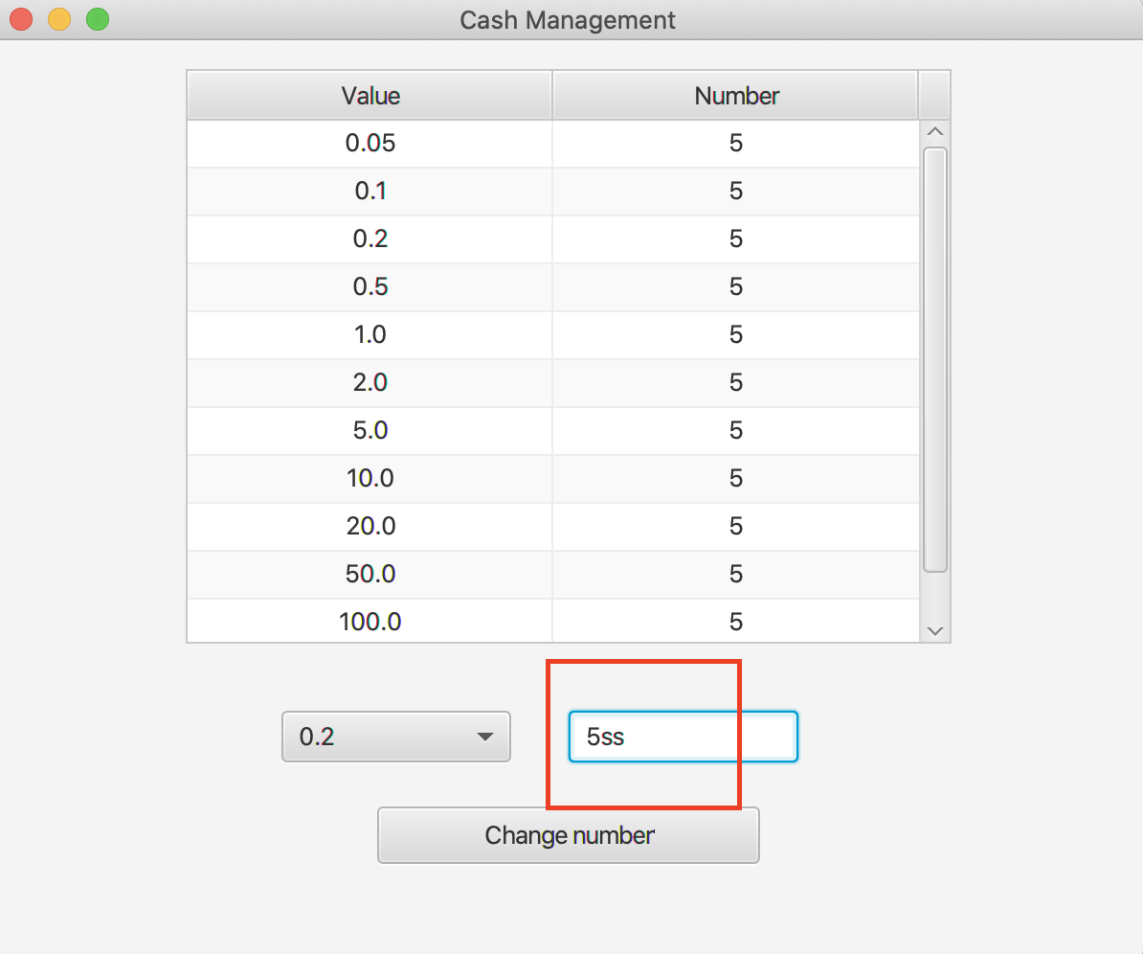This screenshot has width=1143, height=954.
Task: Minimize the Cash Management window
Action: coord(59,19)
